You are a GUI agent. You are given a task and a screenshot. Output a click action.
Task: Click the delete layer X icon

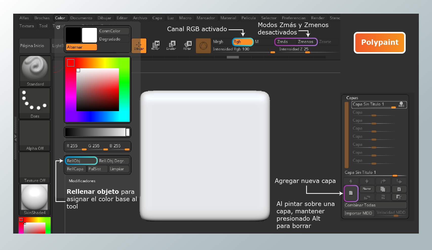[x=399, y=189]
